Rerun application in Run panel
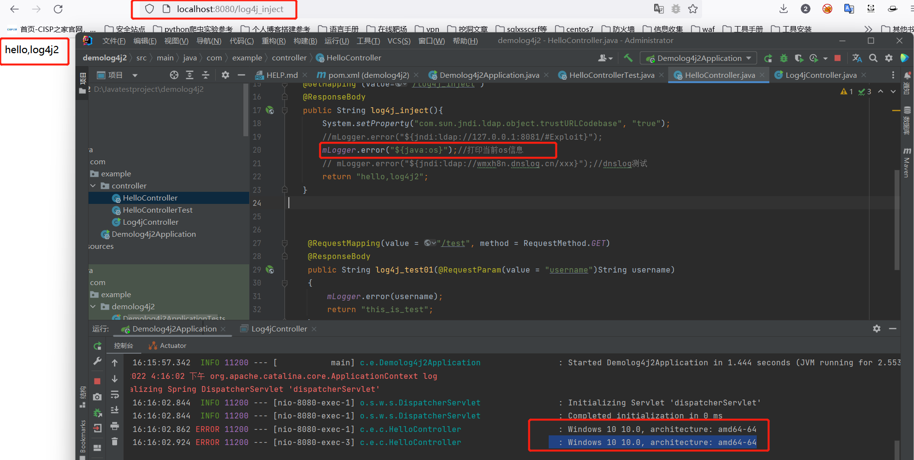This screenshot has height=460, width=914. [97, 346]
